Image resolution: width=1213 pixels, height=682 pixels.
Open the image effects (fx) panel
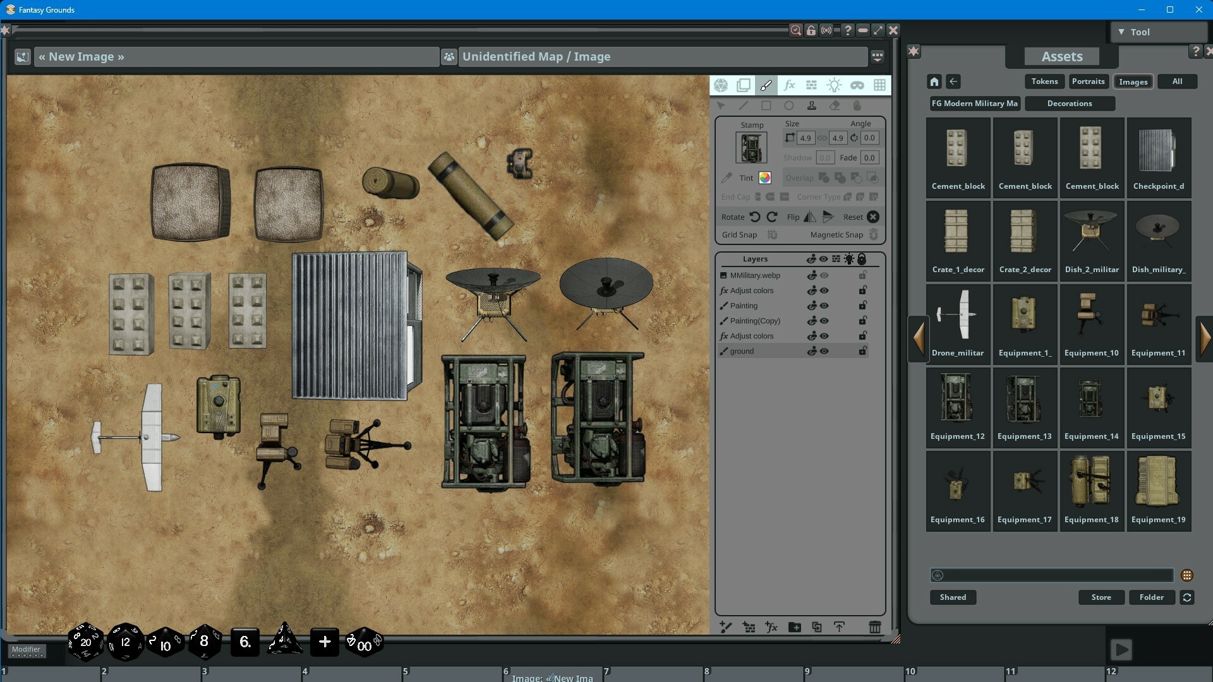tap(789, 85)
